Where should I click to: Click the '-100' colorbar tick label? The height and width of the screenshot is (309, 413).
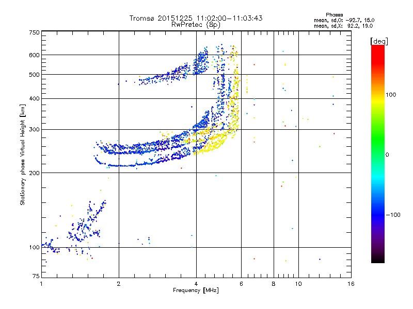tap(393, 215)
